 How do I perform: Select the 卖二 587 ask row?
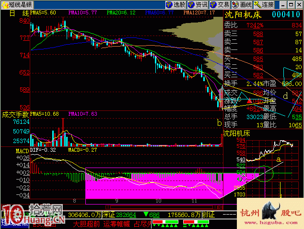[263, 42]
